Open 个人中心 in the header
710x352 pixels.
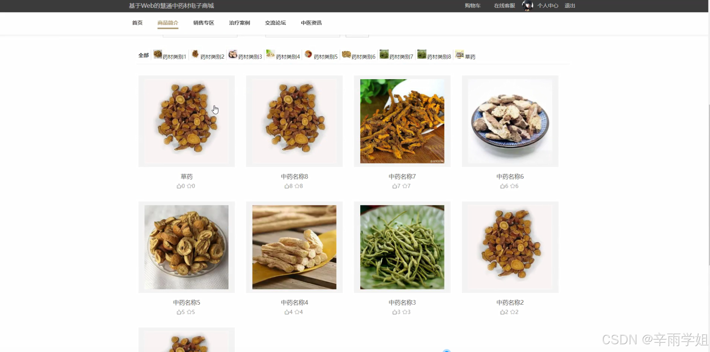click(548, 5)
